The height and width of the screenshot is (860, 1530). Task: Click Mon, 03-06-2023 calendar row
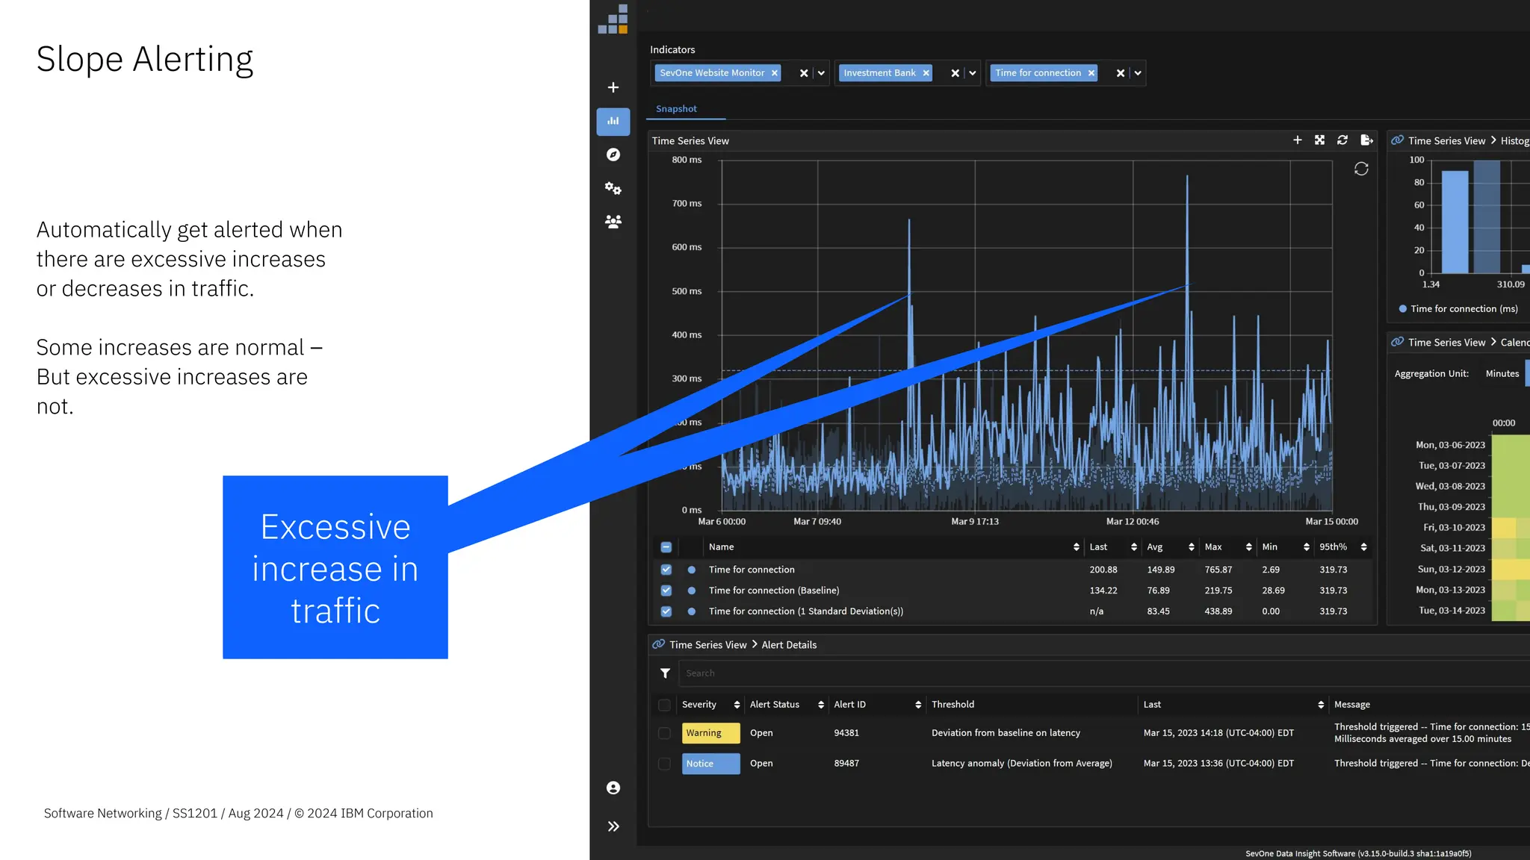point(1450,445)
